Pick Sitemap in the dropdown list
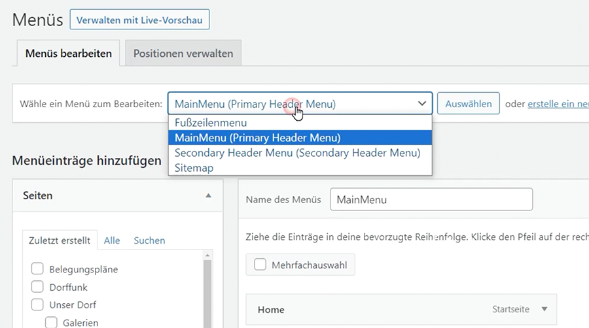Image resolution: width=589 pixels, height=328 pixels. tap(194, 168)
